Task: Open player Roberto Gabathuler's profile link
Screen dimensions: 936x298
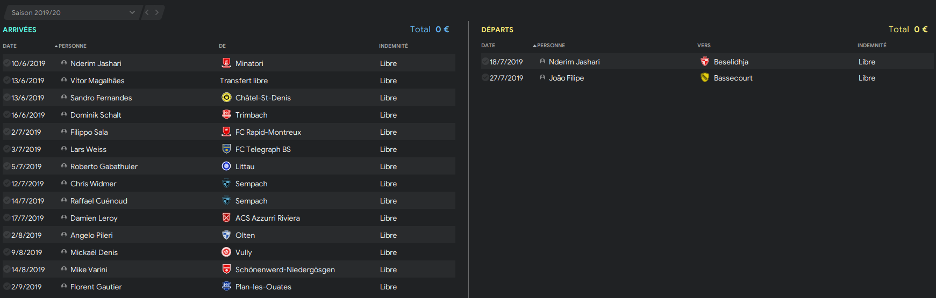Action: [x=104, y=166]
